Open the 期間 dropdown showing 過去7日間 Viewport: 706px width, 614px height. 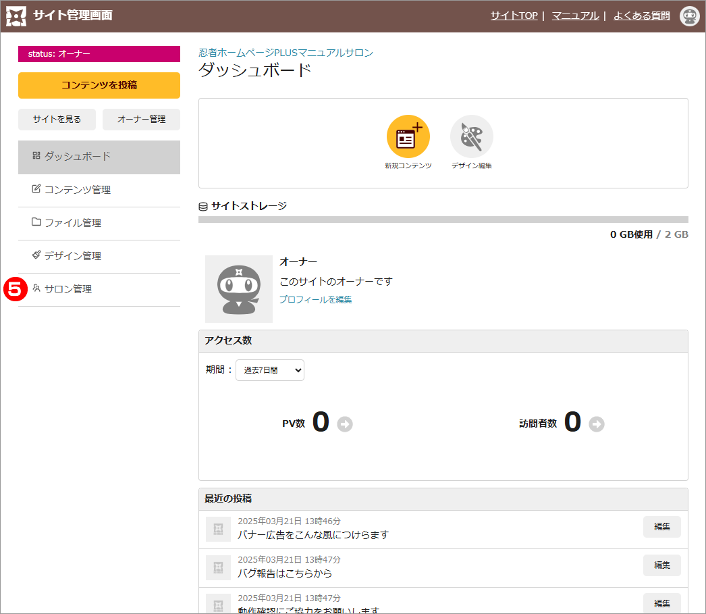(x=270, y=370)
